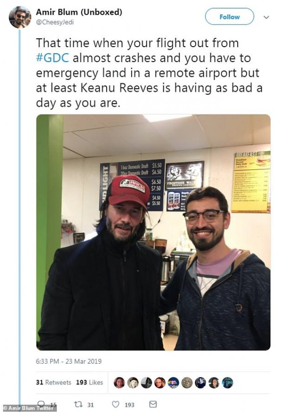View the 31 Retweets list
The width and height of the screenshot is (289, 414).
54,382
